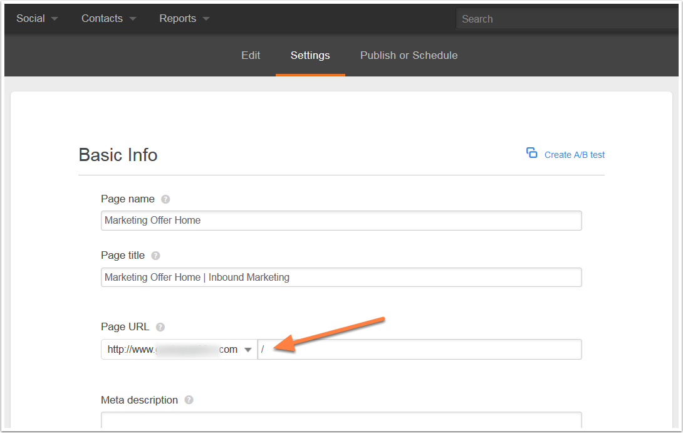The height and width of the screenshot is (433, 683).
Task: Click the Page title label
Action: pos(123,255)
